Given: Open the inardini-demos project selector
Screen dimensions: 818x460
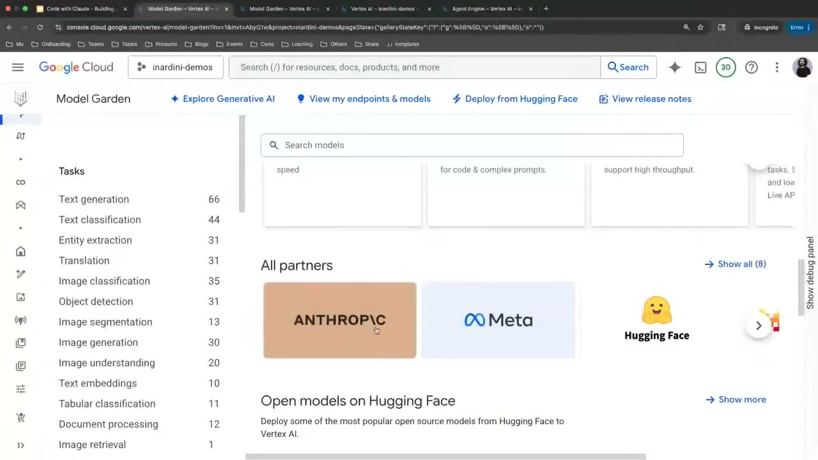Looking at the screenshot, I should point(175,67).
